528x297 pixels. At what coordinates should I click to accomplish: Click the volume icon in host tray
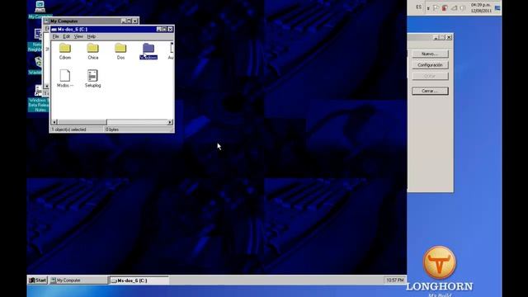tap(463, 7)
